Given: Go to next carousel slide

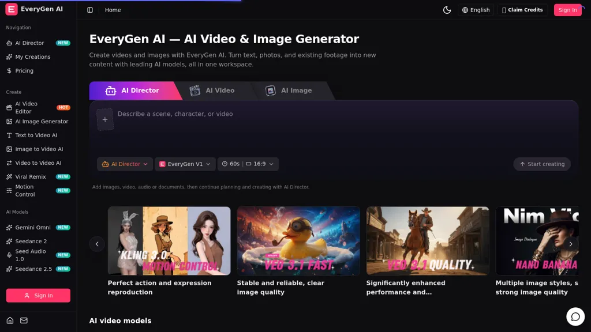Looking at the screenshot, I should point(571,244).
